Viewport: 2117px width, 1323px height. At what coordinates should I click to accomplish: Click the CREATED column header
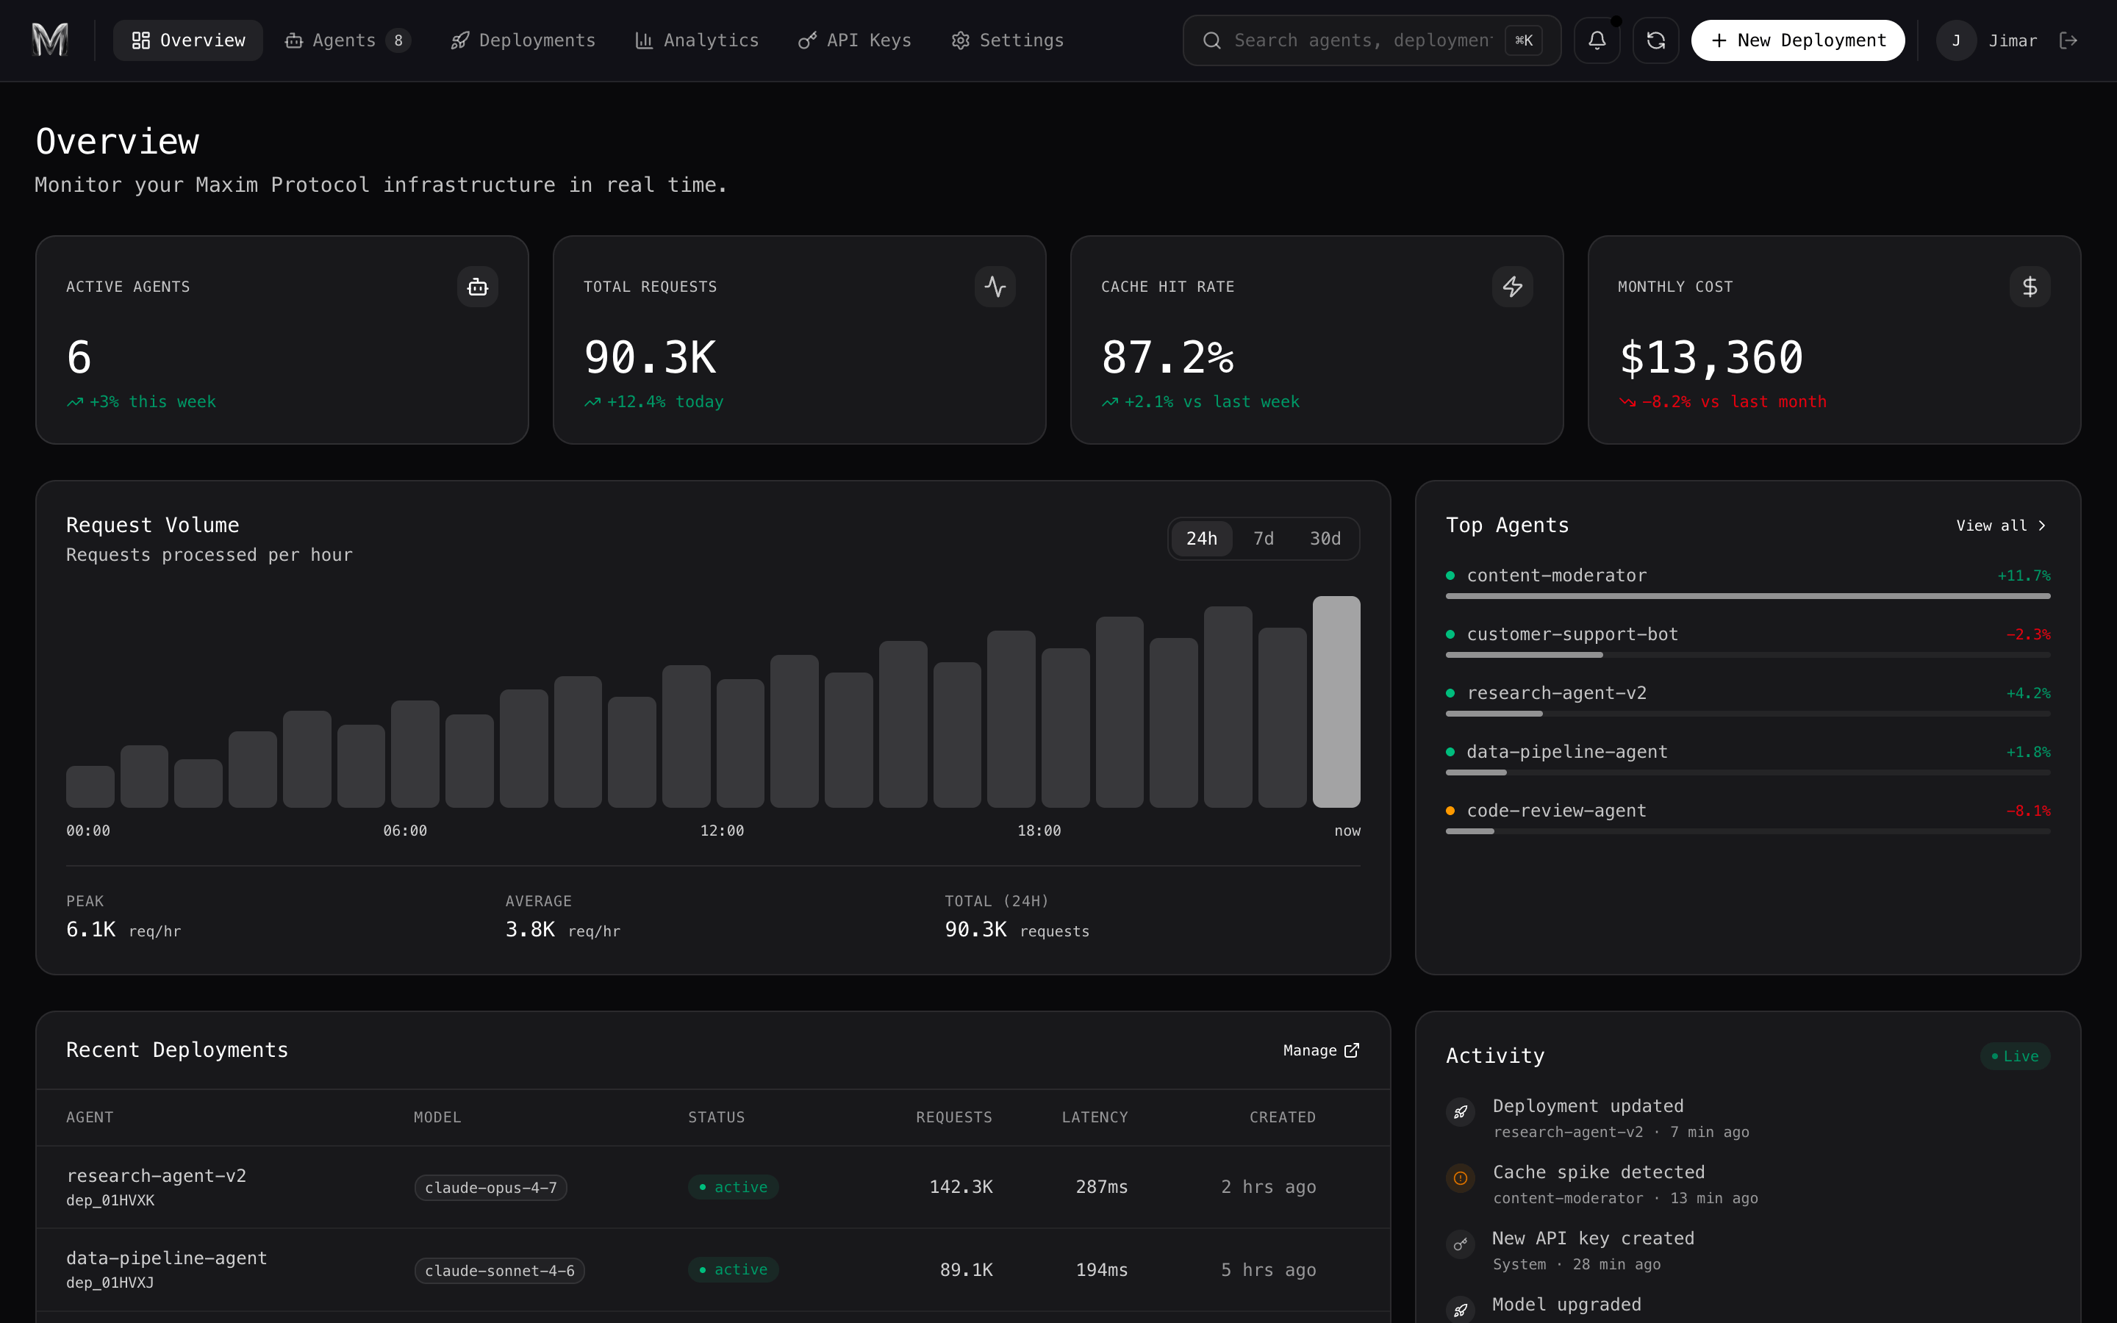[x=1283, y=1117]
